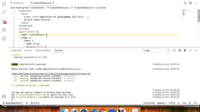The image size is (200, 112).
Task: Split the terminal pane
Action: point(180,50)
